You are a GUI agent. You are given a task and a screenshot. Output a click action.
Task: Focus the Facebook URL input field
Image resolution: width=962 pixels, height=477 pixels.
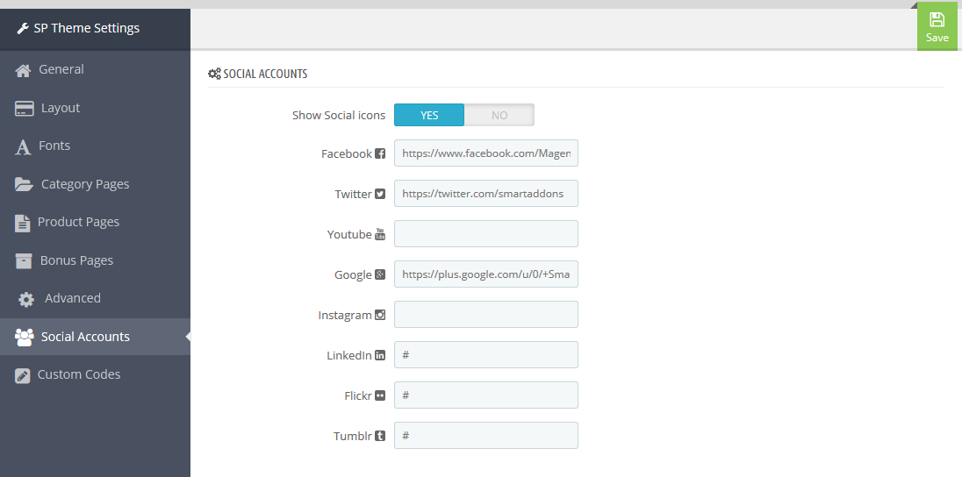tap(486, 153)
